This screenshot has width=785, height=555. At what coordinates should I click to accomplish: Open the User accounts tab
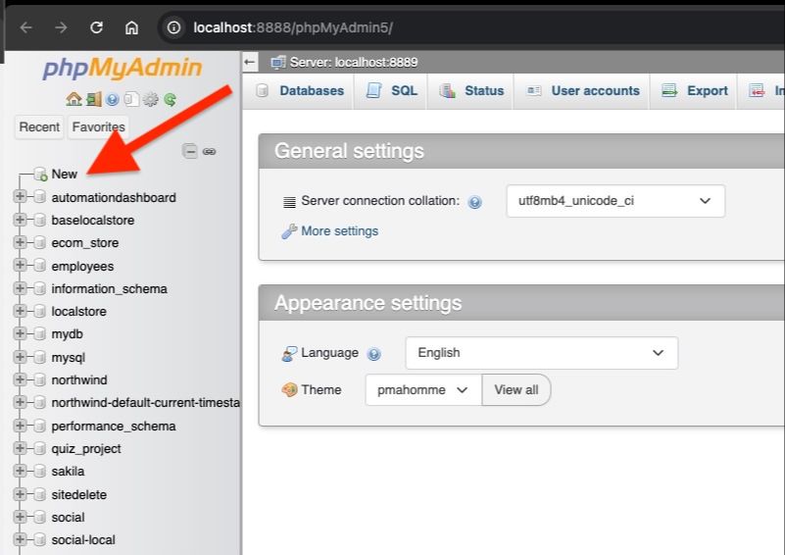582,90
